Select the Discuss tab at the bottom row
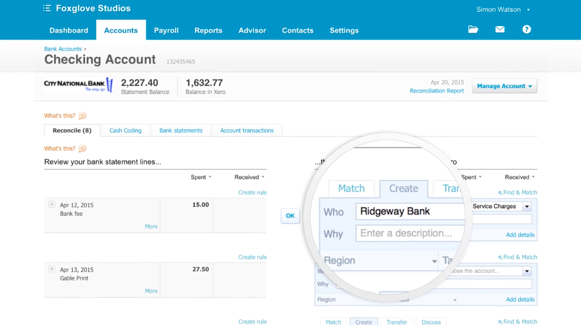The image size is (581, 325). point(431,322)
